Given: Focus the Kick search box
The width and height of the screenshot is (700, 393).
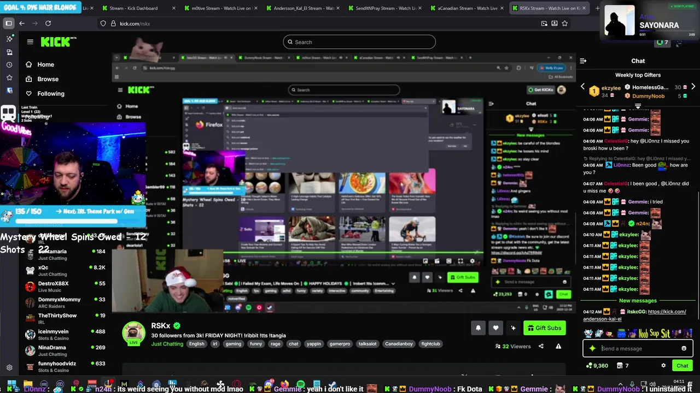Looking at the screenshot, I should click(x=359, y=42).
